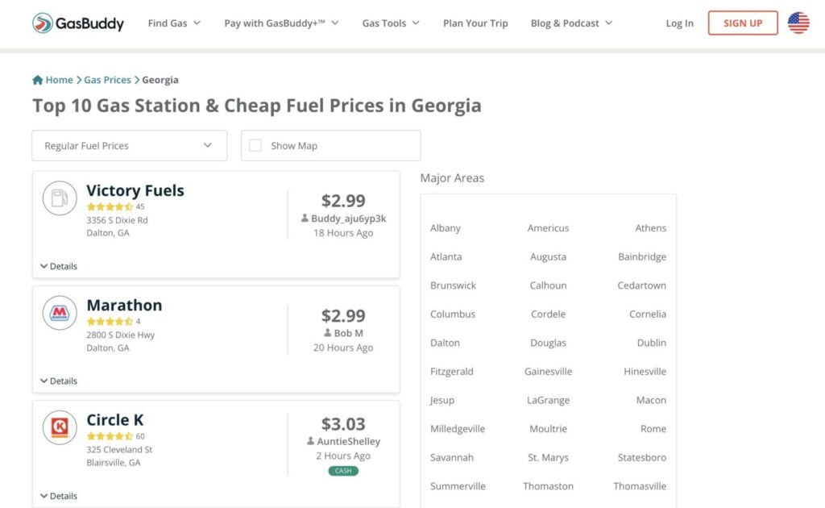Click the Log In link
The width and height of the screenshot is (825, 508).
tap(679, 23)
